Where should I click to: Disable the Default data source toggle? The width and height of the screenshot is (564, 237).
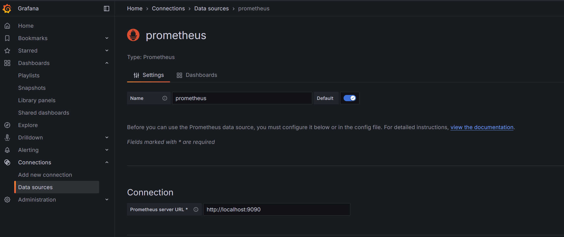[x=350, y=98]
